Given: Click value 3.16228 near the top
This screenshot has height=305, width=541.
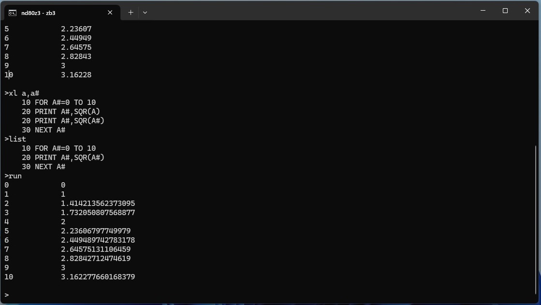Looking at the screenshot, I should (76, 75).
